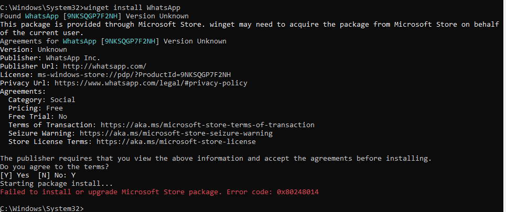Viewport: 506px width, 212px height.
Task: Click the http://whatsapp.com/ publisher URL
Action: click(104, 66)
